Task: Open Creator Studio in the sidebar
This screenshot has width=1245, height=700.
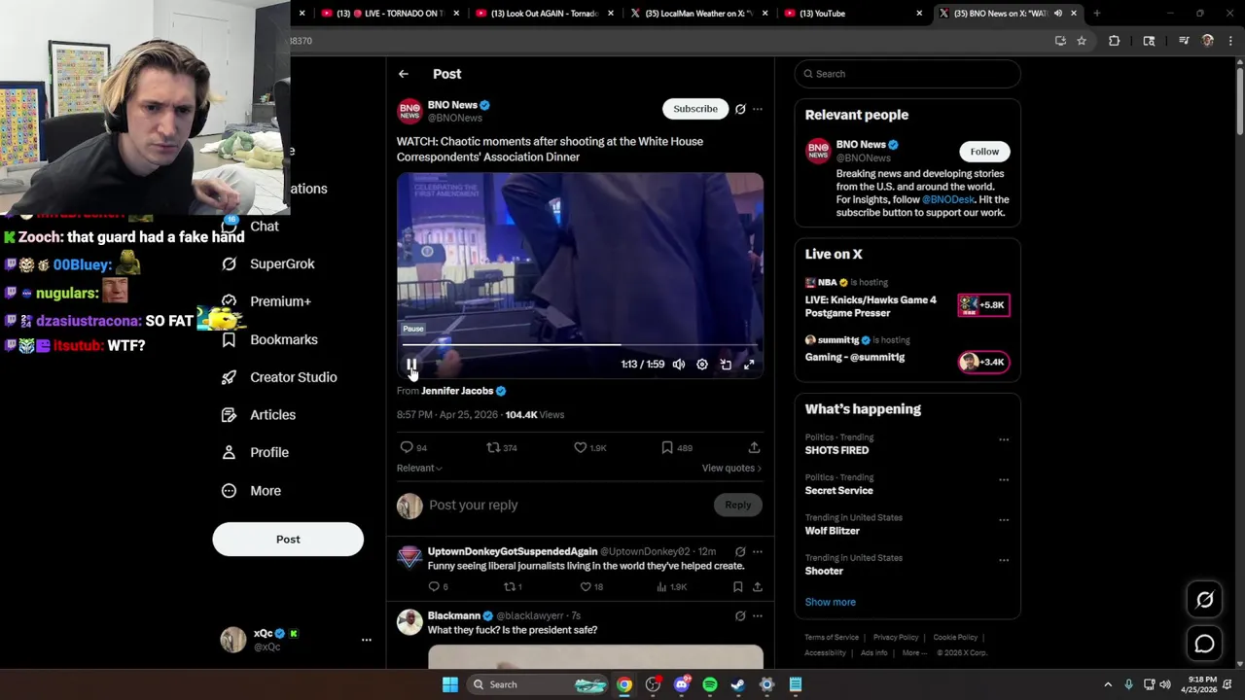Action: 279,377
